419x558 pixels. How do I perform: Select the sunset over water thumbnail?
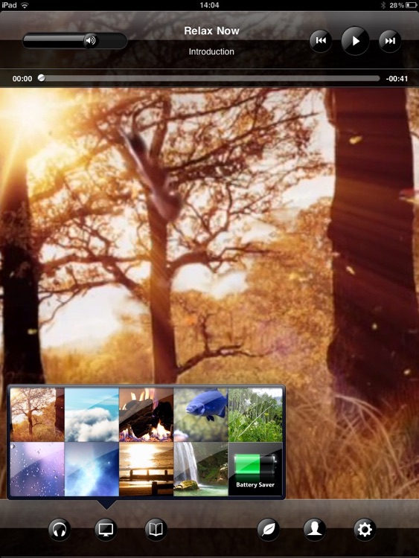[x=147, y=469]
